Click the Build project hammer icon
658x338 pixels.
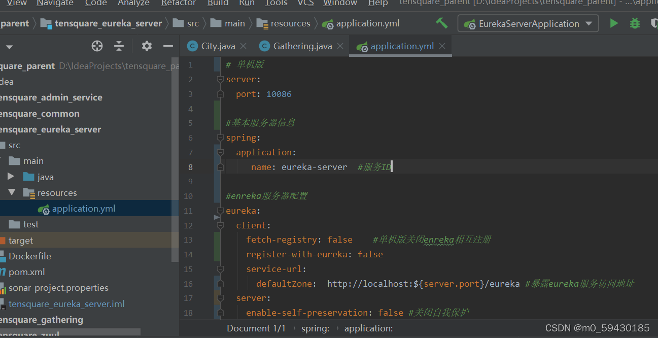point(442,23)
